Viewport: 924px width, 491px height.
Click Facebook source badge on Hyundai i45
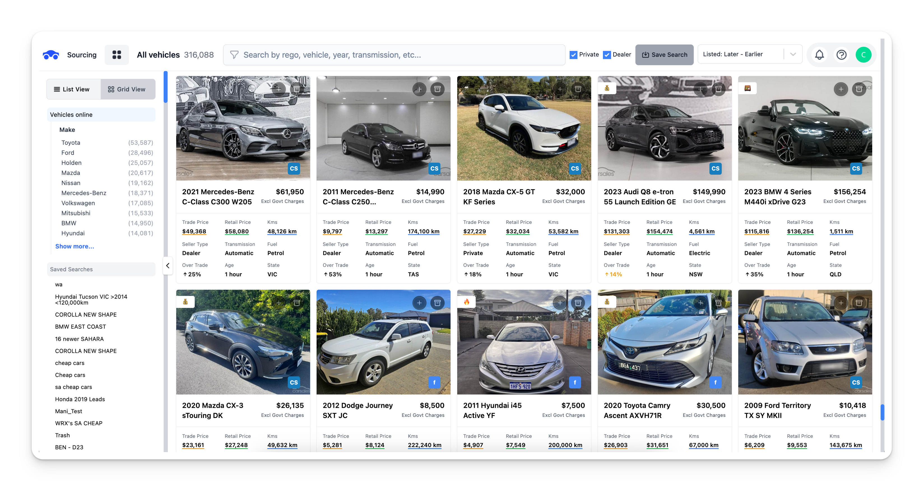[575, 382]
